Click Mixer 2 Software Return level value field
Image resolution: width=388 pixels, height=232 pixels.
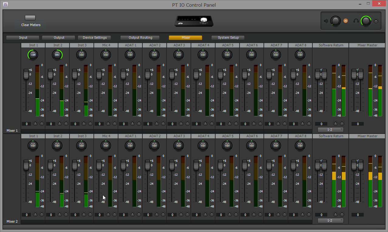coord(321,215)
